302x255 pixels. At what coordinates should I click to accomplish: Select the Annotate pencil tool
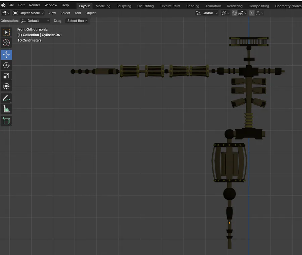click(x=6, y=98)
